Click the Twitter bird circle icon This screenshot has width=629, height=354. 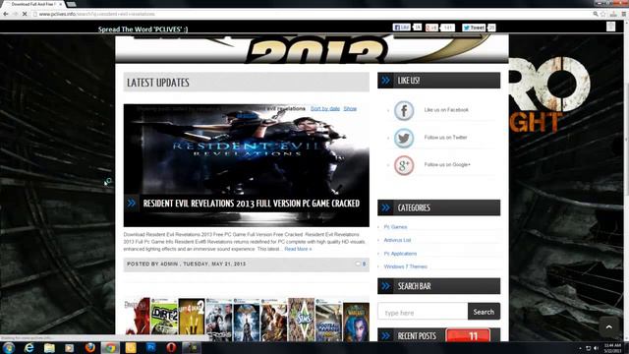(404, 138)
